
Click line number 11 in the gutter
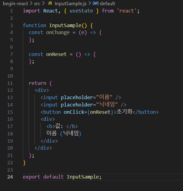(10, 83)
